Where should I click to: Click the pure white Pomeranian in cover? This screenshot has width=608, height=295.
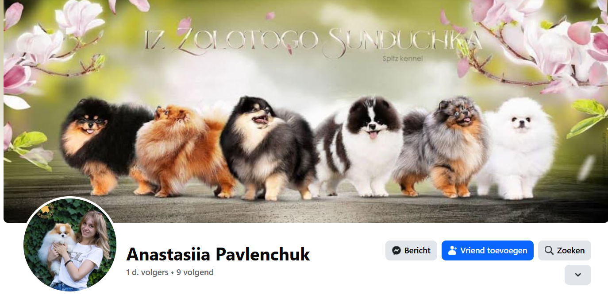[518, 148]
